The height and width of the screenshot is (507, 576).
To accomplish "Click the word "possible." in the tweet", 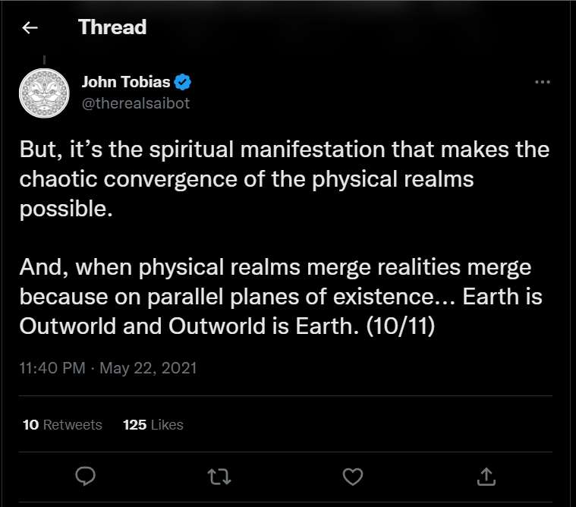I will pyautogui.click(x=67, y=209).
